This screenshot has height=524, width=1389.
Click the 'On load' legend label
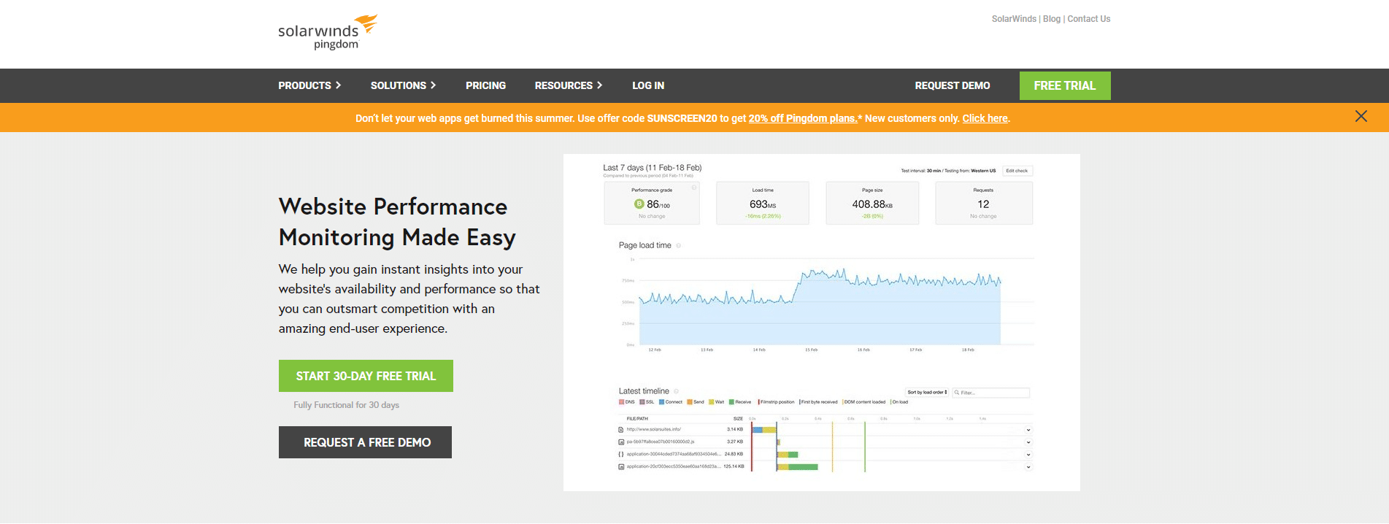(901, 402)
